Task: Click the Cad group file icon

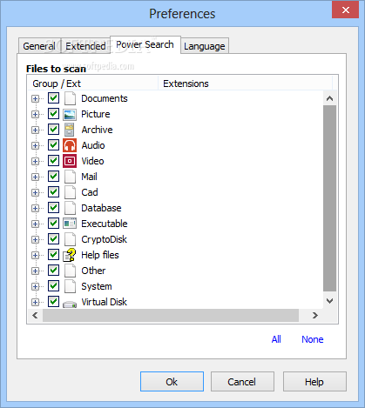Action: 70,192
